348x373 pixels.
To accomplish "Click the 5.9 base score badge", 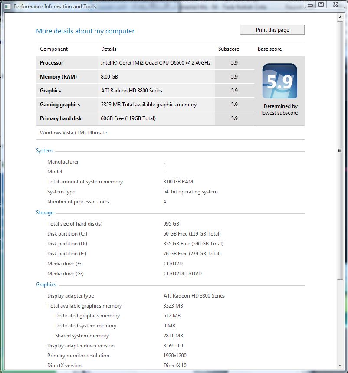I will coord(279,81).
